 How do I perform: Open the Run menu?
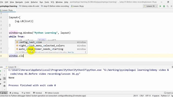[x=41, y=2]
